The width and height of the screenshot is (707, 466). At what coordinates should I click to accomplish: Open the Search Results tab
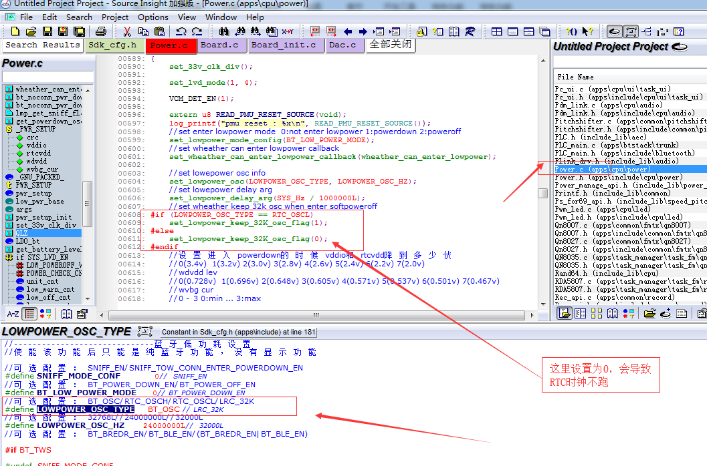(42, 45)
